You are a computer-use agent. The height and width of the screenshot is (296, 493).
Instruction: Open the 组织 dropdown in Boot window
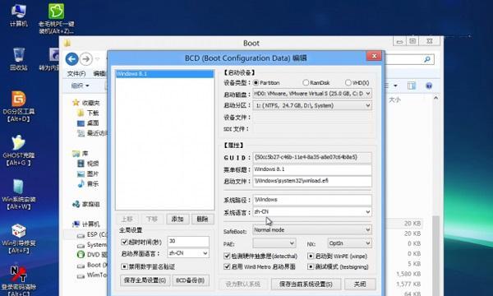[81, 86]
